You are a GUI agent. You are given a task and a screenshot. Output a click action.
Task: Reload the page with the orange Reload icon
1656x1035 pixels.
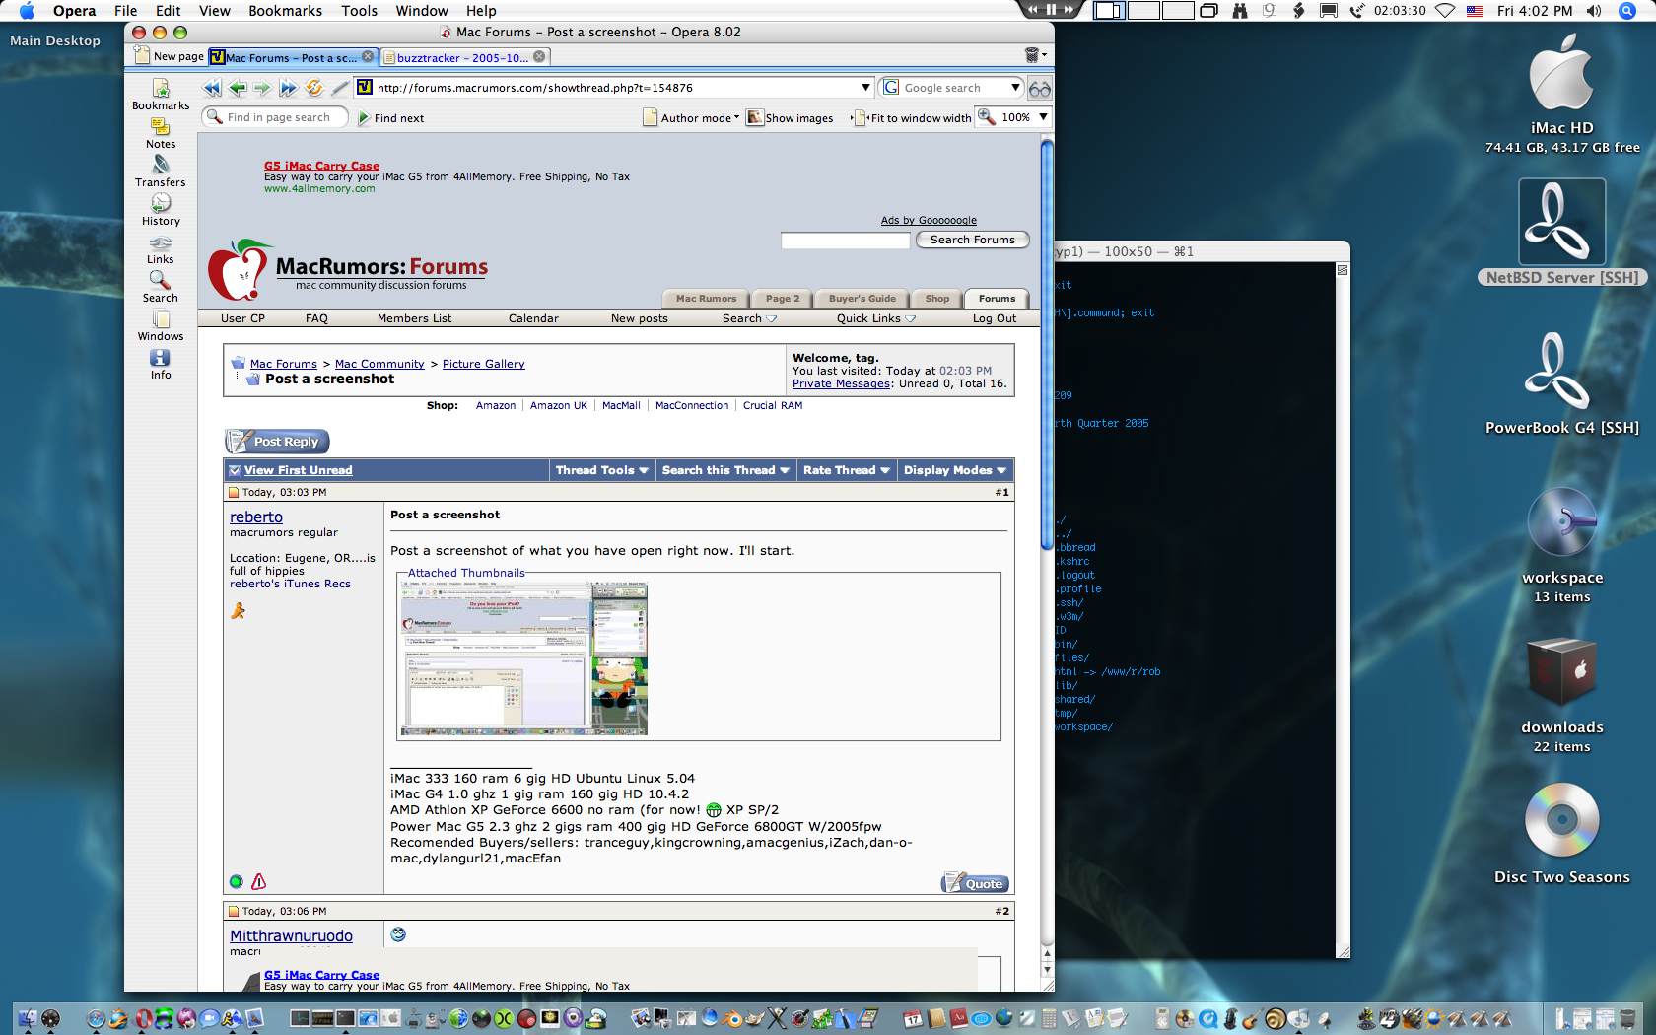pos(314,88)
